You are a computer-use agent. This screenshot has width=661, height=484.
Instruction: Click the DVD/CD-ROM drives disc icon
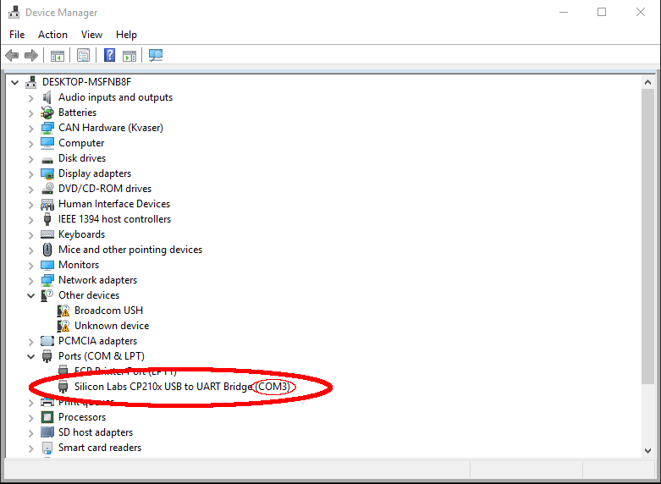tap(47, 189)
